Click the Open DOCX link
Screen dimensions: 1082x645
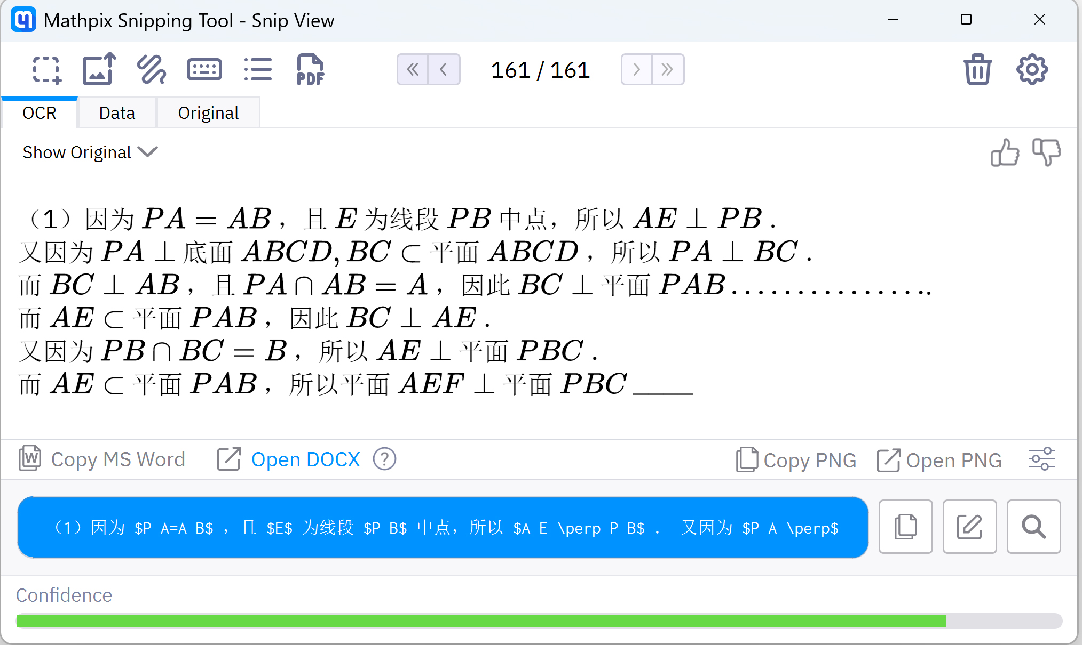[x=289, y=459]
